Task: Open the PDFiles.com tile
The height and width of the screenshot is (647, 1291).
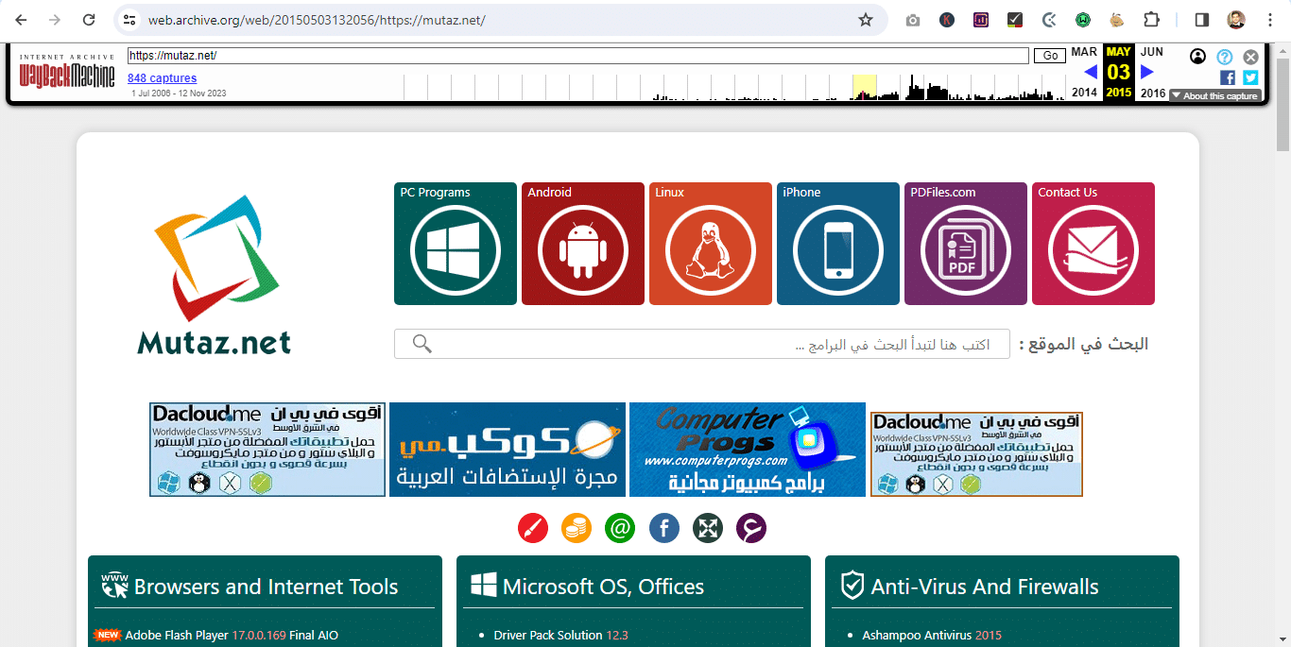Action: (965, 244)
